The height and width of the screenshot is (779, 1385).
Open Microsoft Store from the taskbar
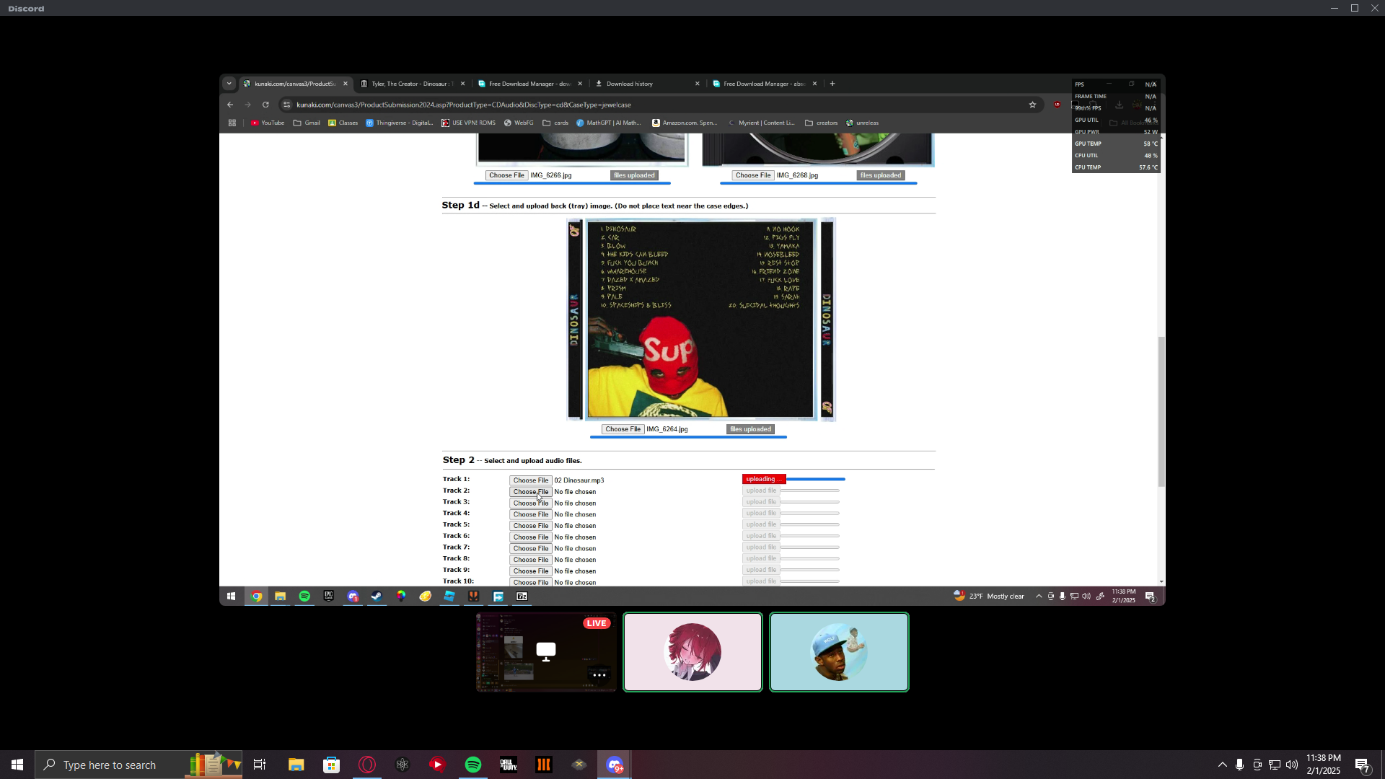(x=331, y=765)
